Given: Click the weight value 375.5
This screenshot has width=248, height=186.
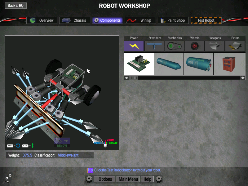Looking at the screenshot, I should coord(27,155).
